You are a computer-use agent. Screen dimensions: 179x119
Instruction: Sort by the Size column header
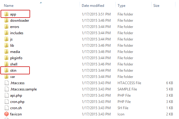pyautogui.click(x=156, y=6)
